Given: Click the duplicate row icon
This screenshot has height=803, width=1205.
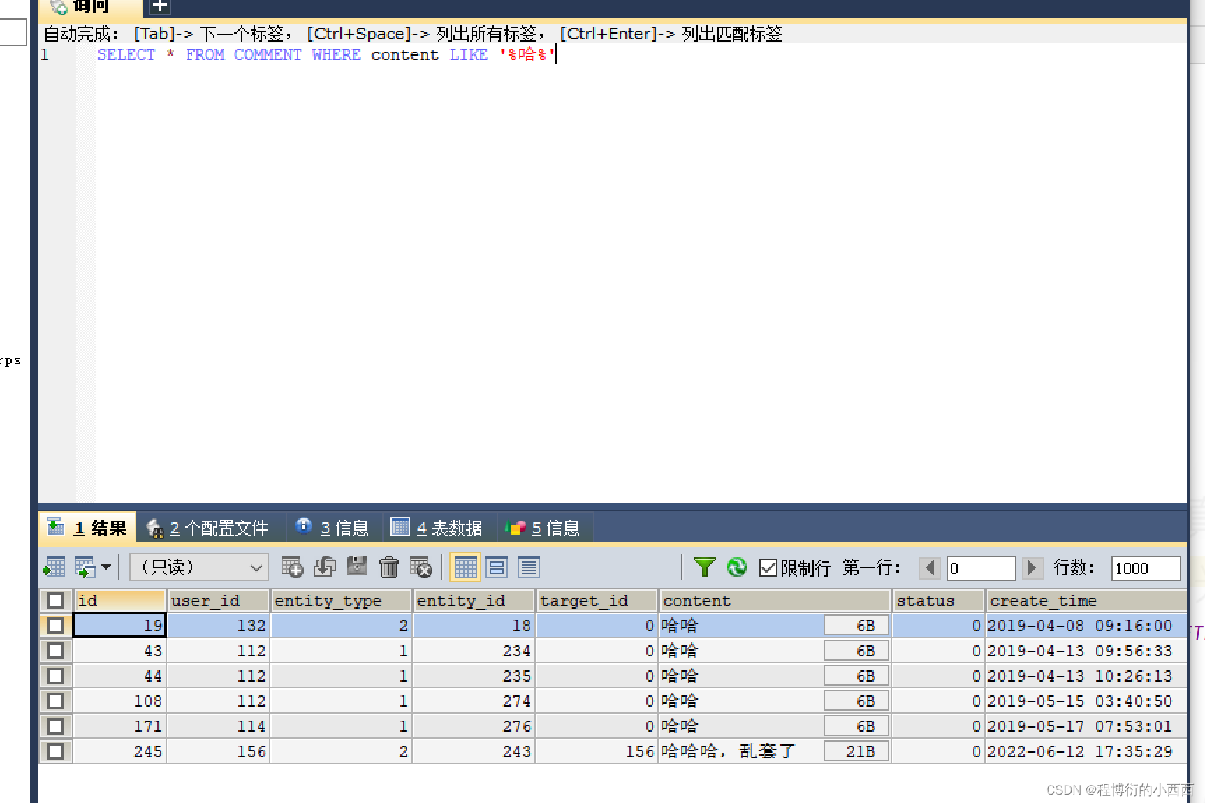Looking at the screenshot, I should point(325,567).
